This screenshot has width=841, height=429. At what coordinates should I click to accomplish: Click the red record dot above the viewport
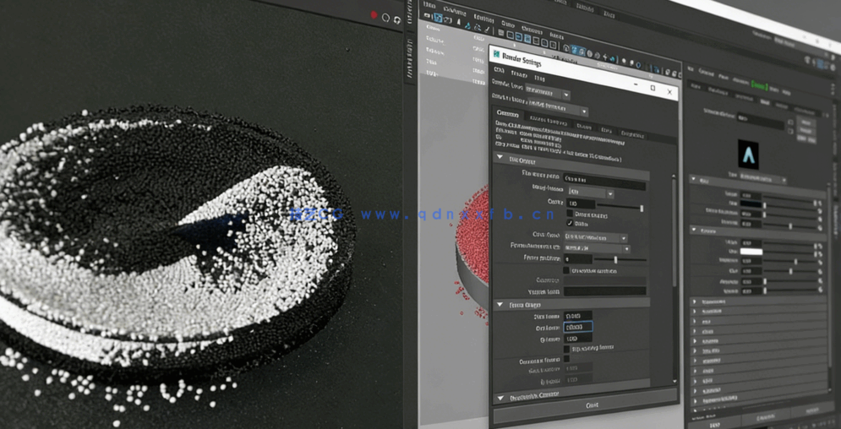pos(374,15)
